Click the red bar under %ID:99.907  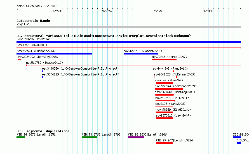pyautogui.click(x=164, y=143)
